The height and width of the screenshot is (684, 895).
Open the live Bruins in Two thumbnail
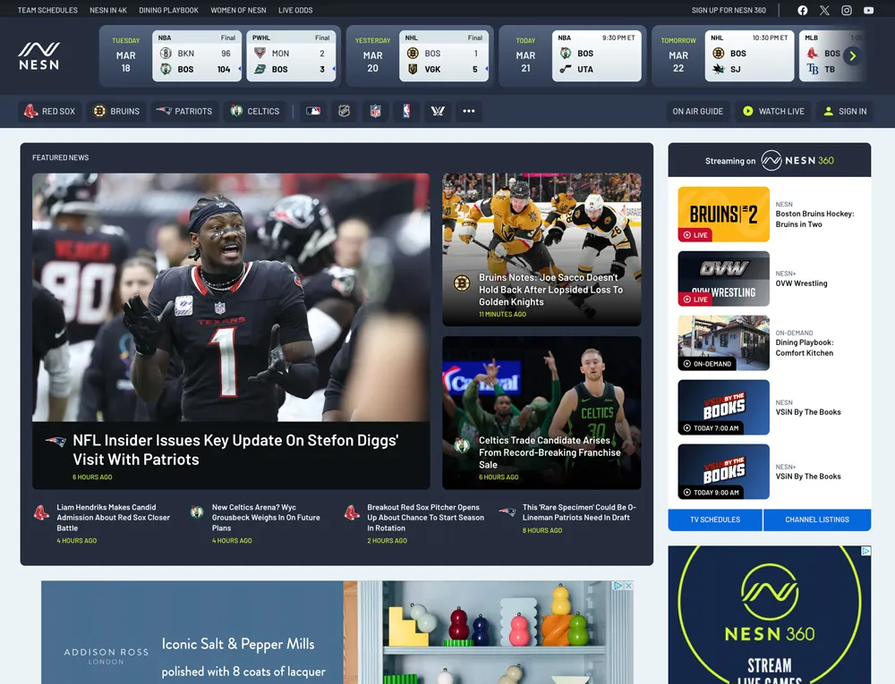(x=723, y=215)
